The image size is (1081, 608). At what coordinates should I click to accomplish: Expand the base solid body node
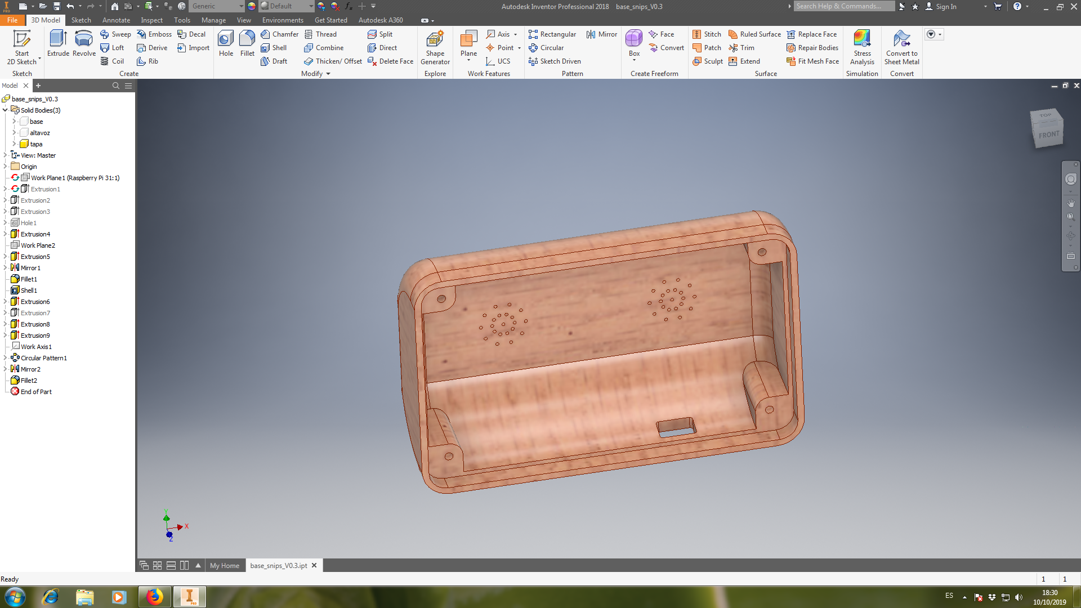pyautogui.click(x=14, y=122)
